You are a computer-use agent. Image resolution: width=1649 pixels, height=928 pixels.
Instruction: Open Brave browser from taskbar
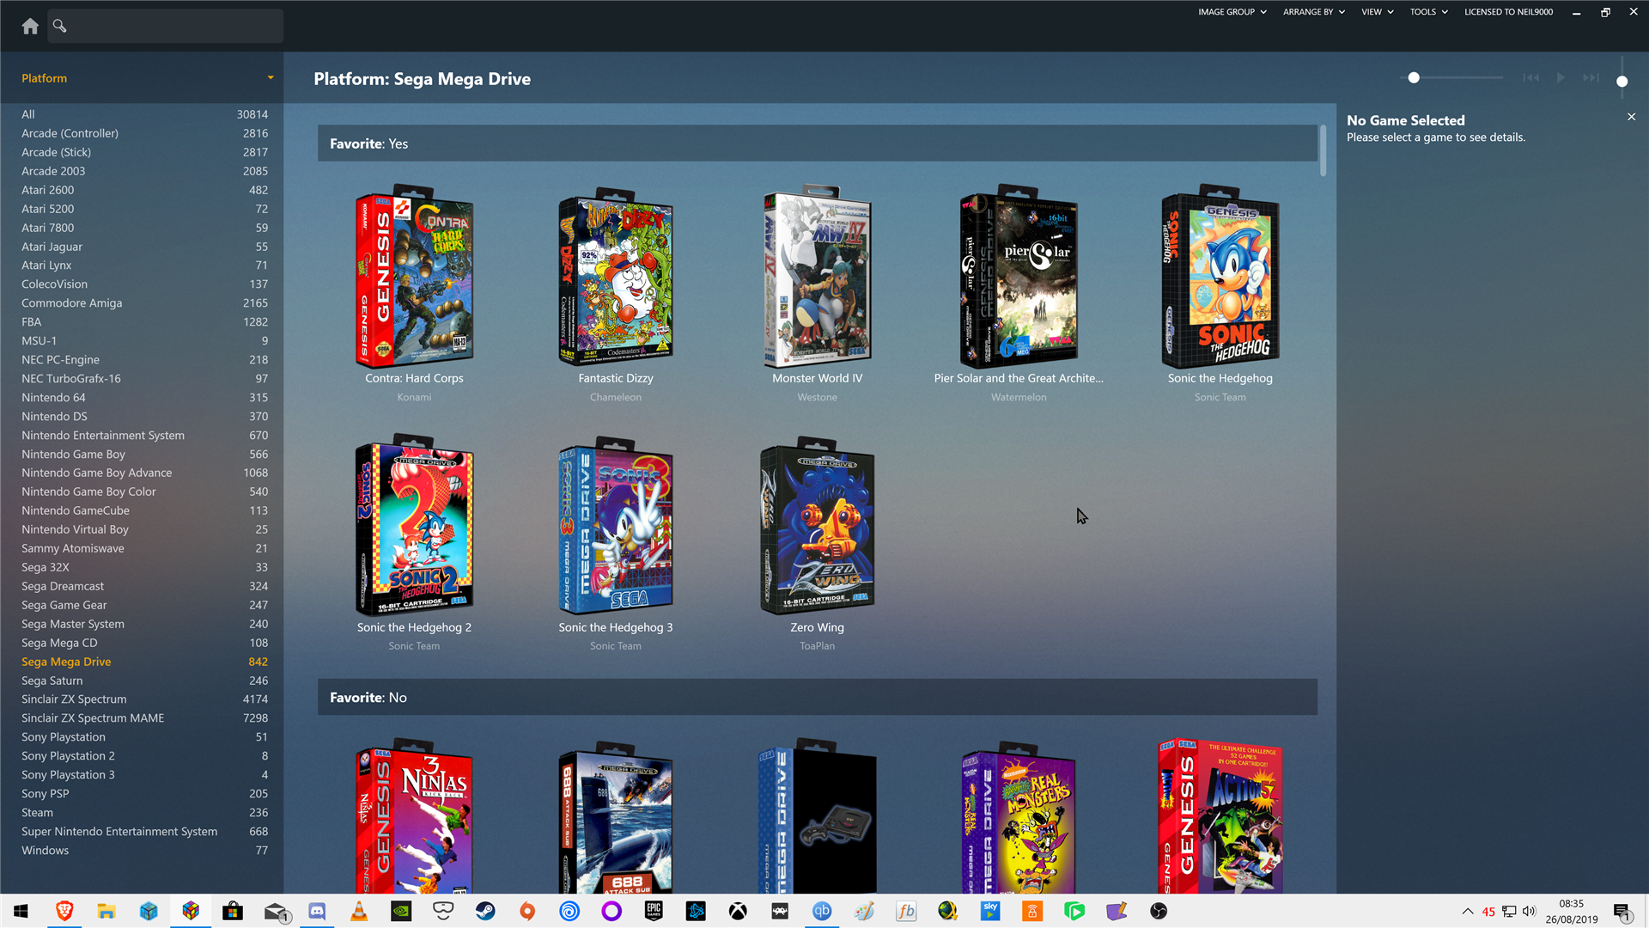64,911
